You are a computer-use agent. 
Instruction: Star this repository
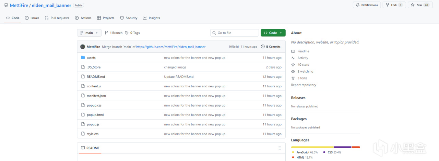(x=420, y=5)
